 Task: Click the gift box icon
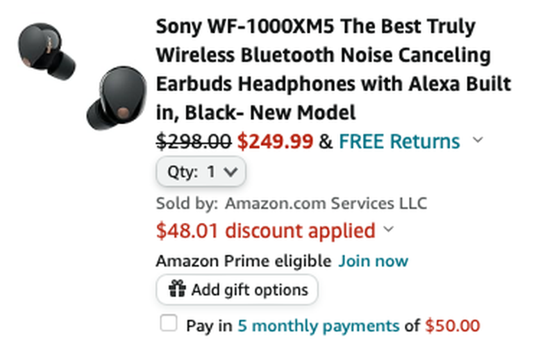[x=177, y=290]
